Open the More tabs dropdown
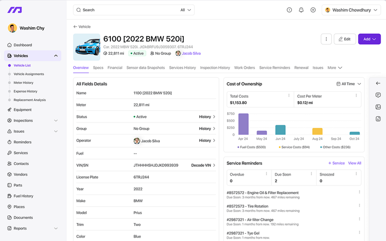This screenshot has height=241, width=386. tap(335, 68)
